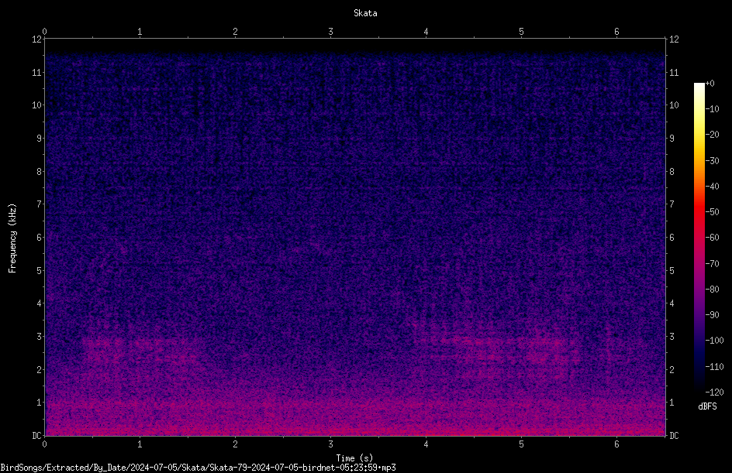Click the 'dBFS' label under the color scale
Screen dimensions: 732x473
tap(707, 406)
